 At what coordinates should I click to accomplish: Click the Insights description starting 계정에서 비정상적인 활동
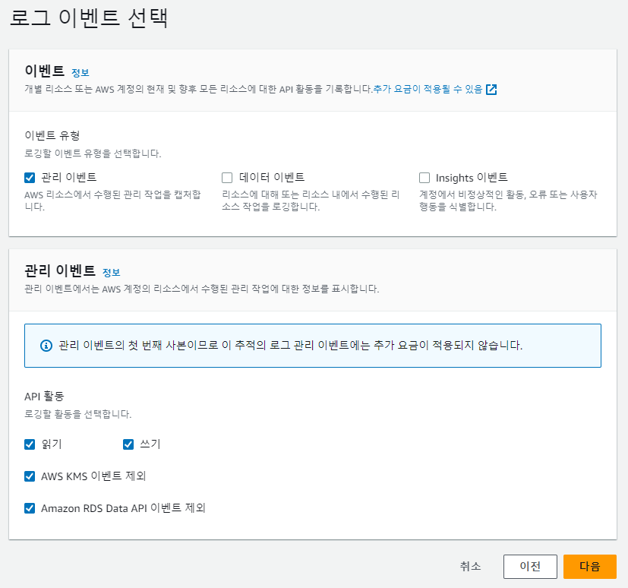(508, 201)
